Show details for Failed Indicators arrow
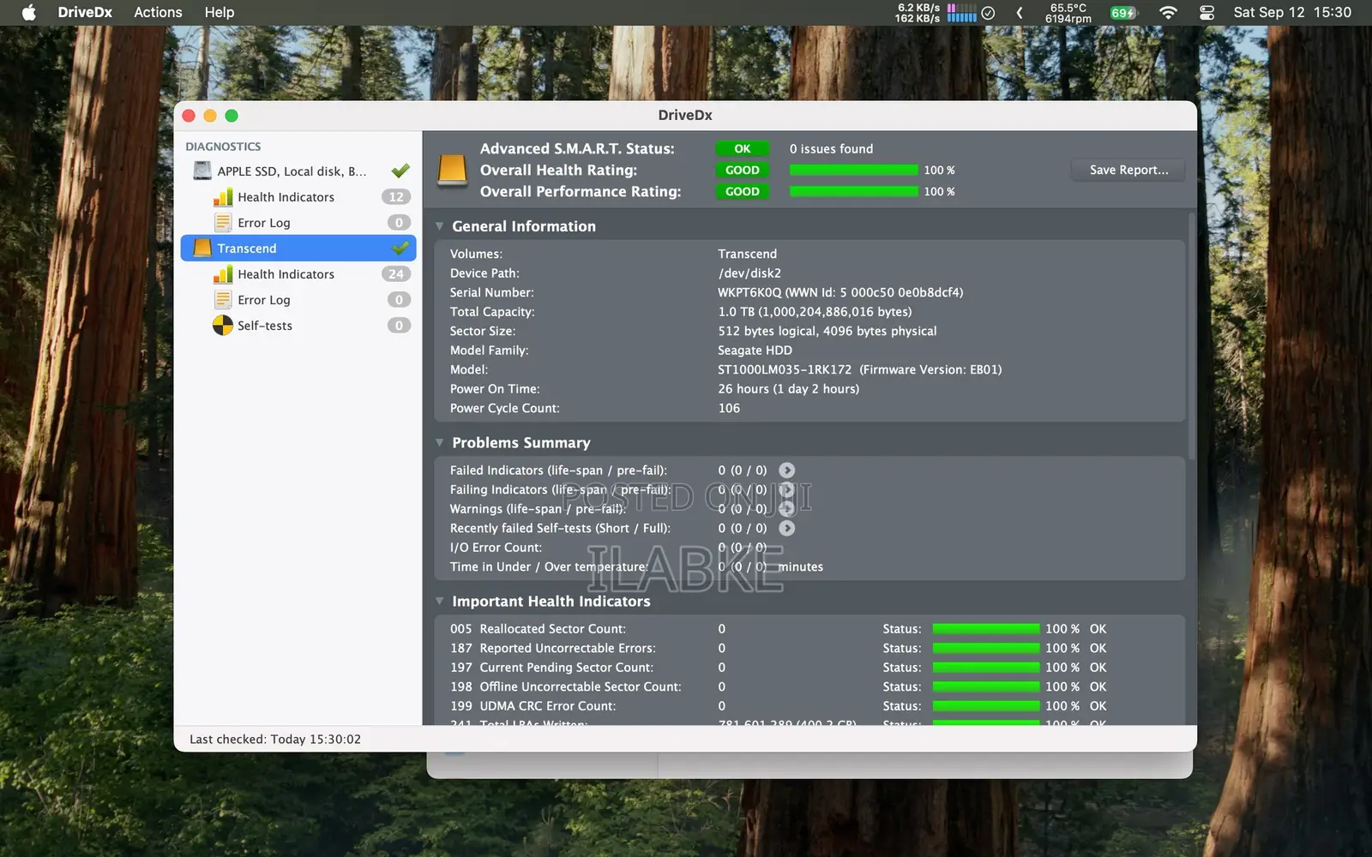 tap(786, 470)
